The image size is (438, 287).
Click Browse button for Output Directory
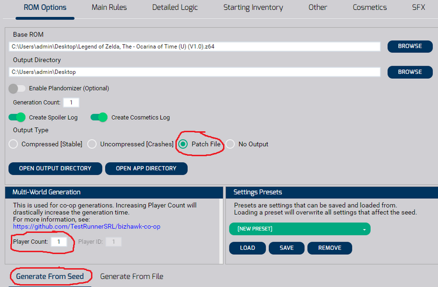410,72
